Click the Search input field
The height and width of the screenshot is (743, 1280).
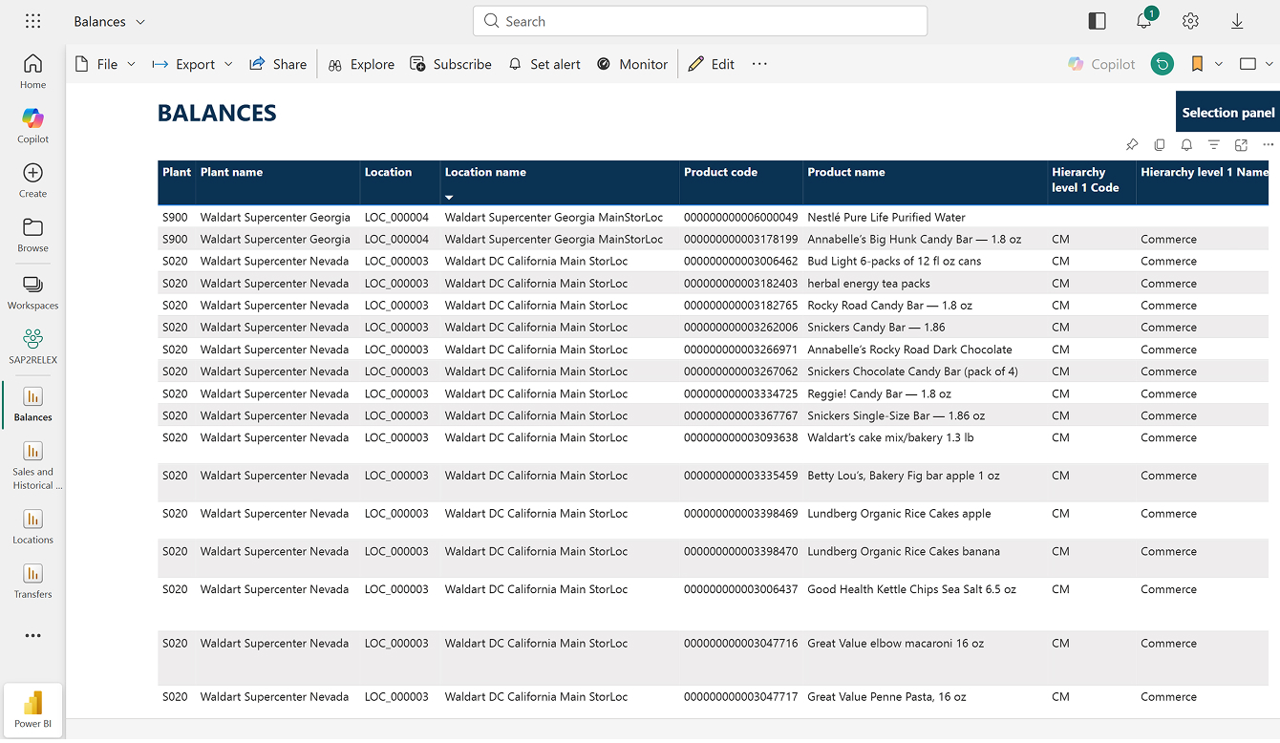(699, 21)
